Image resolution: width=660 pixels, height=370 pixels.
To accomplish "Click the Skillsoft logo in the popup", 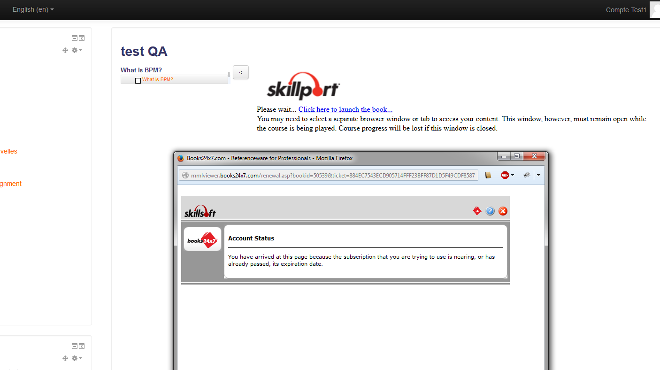I will 200,211.
